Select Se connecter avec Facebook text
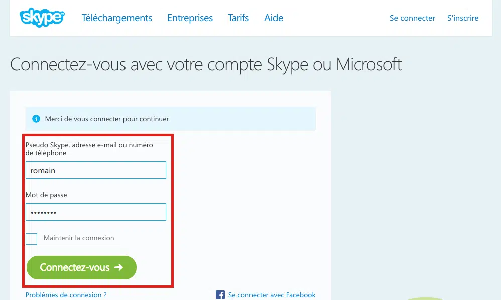The height and width of the screenshot is (300, 501). [272, 295]
